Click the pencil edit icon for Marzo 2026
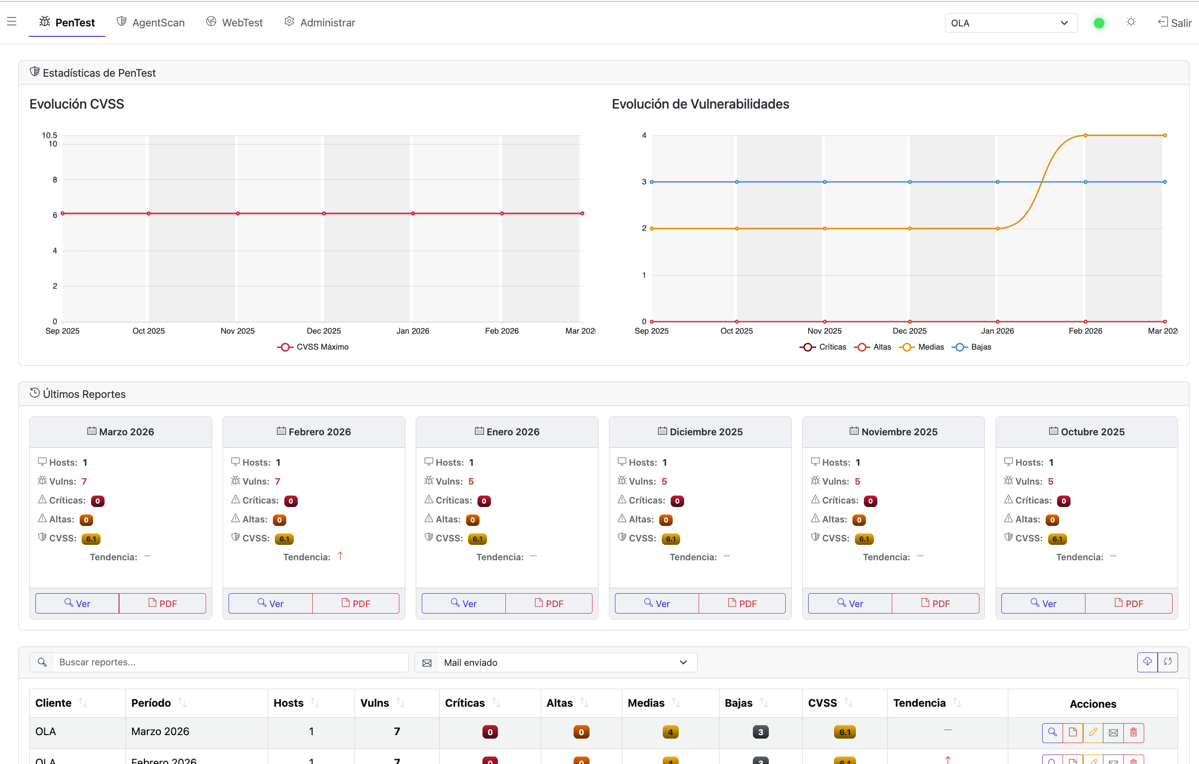Image resolution: width=1199 pixels, height=764 pixels. [x=1093, y=732]
